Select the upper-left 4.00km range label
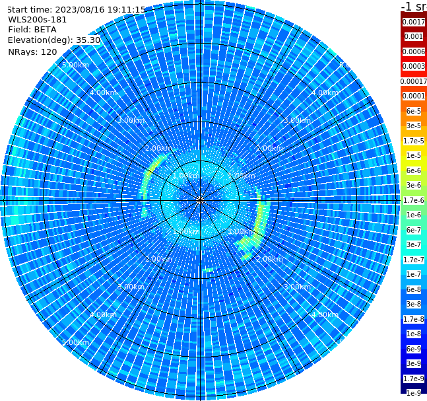427x401 pixels. tap(103, 92)
